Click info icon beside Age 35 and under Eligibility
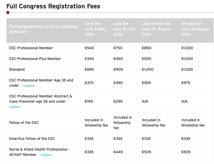Screen dimensions: 214x164 point(21,86)
